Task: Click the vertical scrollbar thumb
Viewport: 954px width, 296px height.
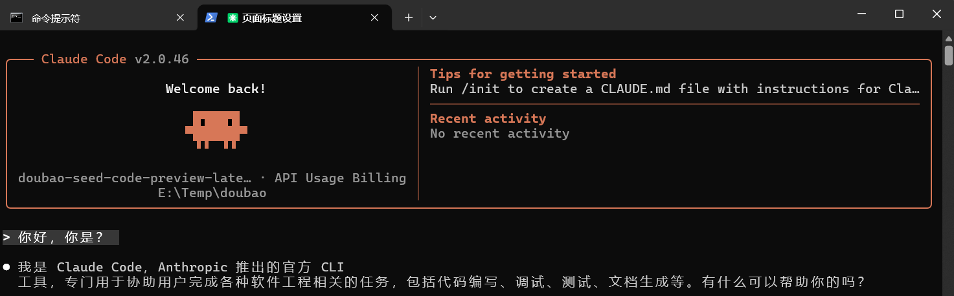Action: pyautogui.click(x=948, y=56)
